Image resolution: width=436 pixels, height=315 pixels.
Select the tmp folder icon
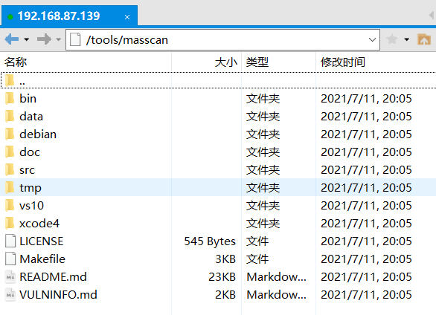10,187
